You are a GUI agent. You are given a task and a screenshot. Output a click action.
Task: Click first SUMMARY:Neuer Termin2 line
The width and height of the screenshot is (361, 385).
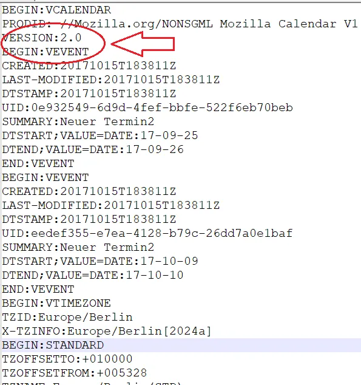click(78, 122)
